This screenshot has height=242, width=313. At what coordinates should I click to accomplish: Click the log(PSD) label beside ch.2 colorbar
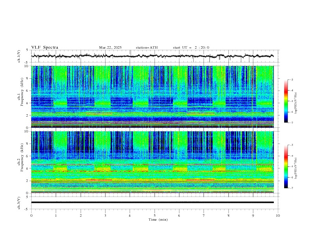coord(296,168)
